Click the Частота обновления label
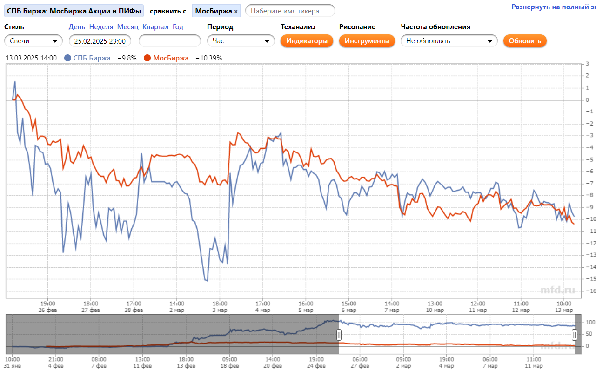 pyautogui.click(x=435, y=27)
